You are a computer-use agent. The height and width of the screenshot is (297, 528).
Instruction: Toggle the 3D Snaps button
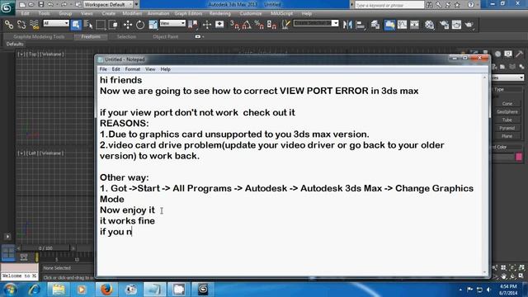click(234, 25)
